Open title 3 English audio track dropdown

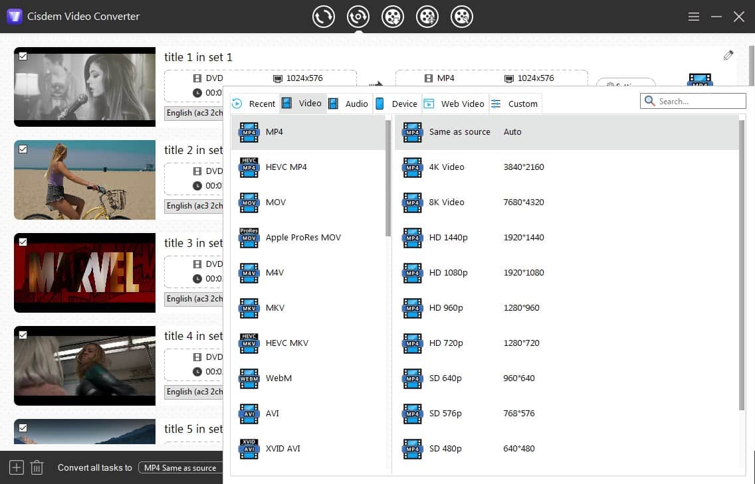click(x=194, y=299)
